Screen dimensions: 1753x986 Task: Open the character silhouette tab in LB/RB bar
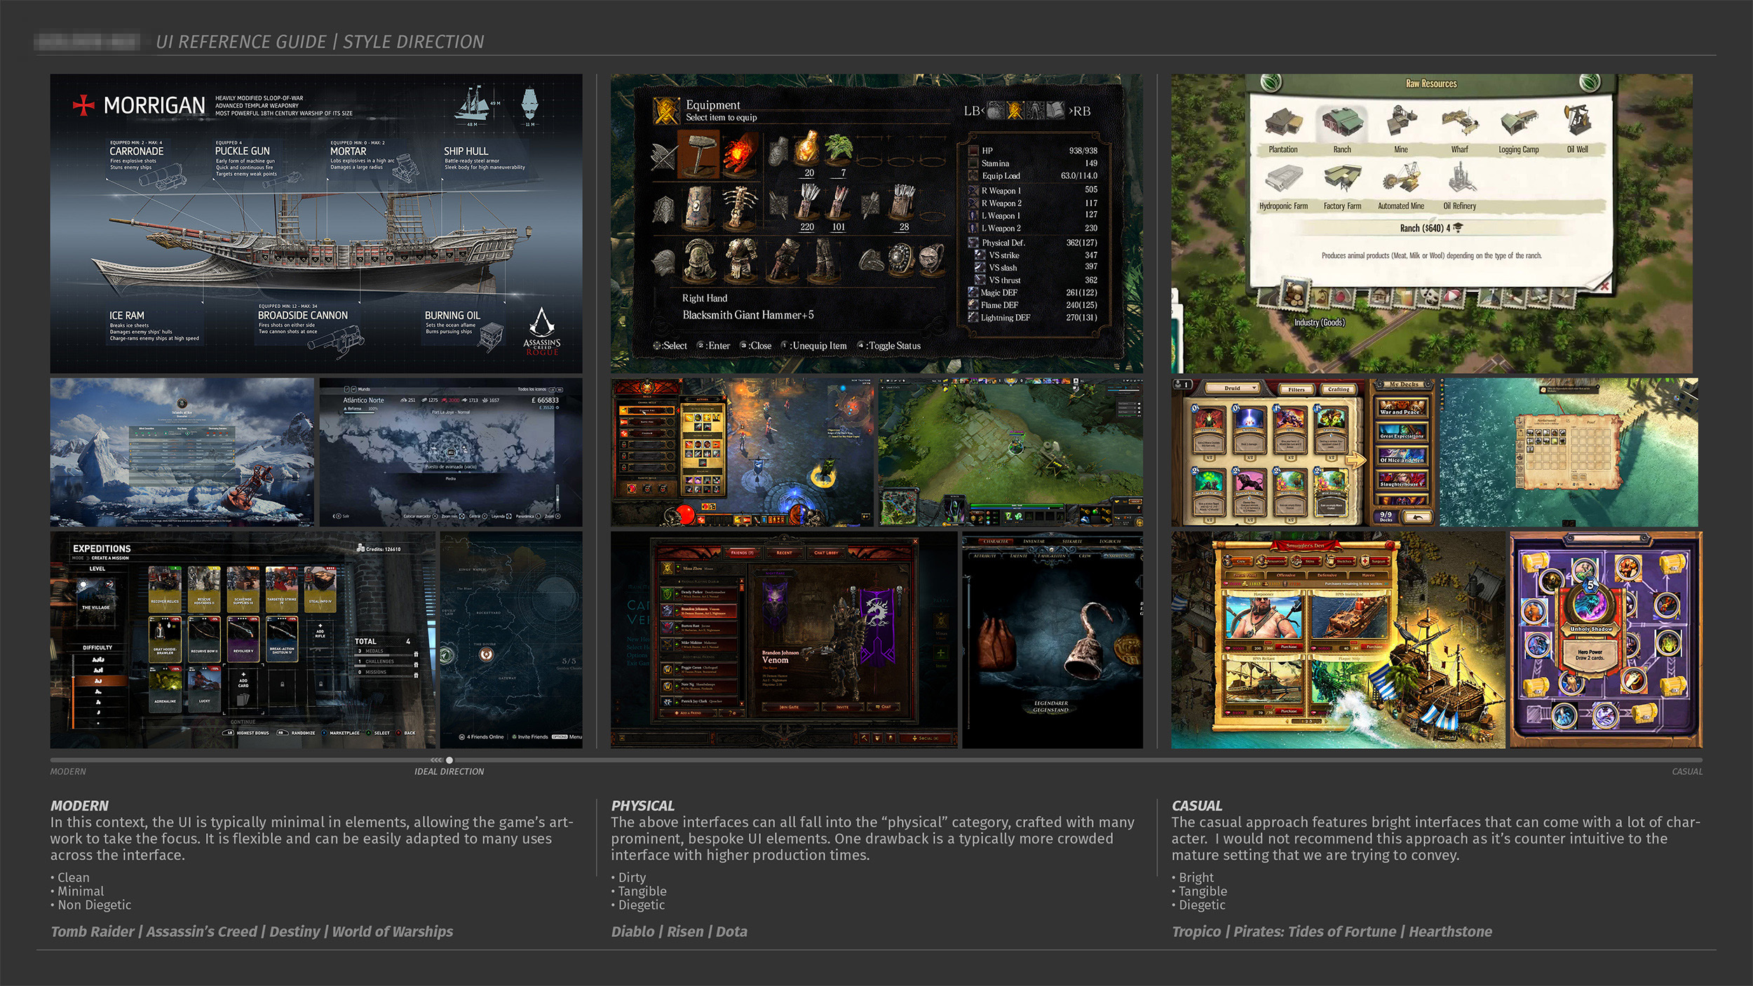[1035, 110]
